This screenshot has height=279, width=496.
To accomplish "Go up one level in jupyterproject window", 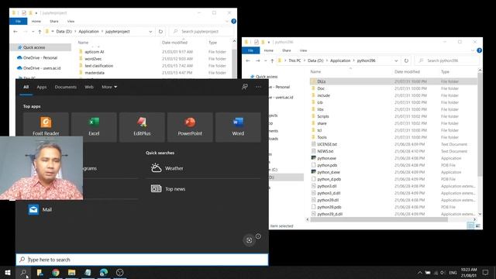I will pyautogui.click(x=40, y=31).
